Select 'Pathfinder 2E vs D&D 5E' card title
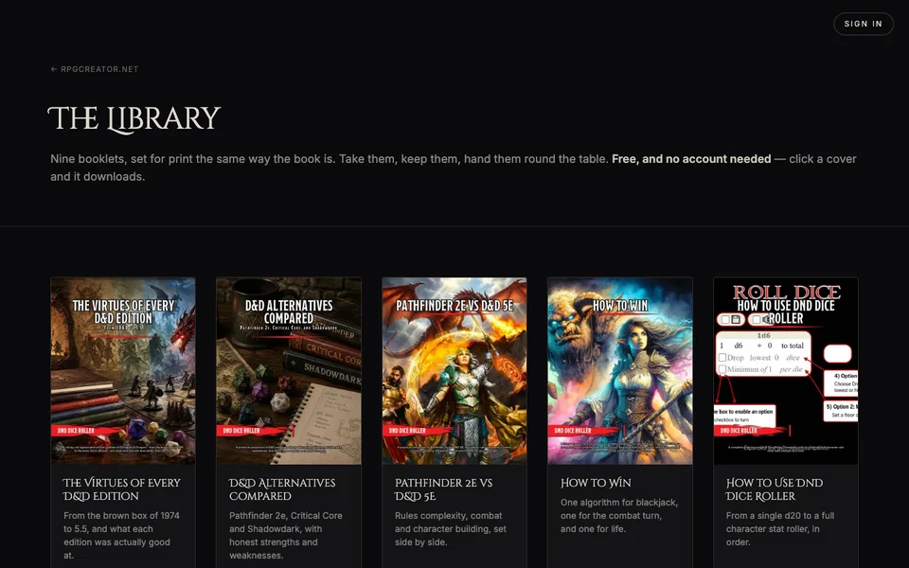This screenshot has height=568, width=909. [443, 489]
